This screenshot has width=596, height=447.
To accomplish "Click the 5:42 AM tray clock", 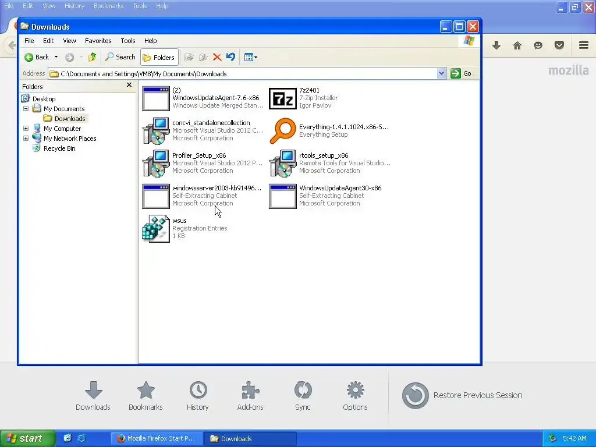I will pyautogui.click(x=574, y=438).
